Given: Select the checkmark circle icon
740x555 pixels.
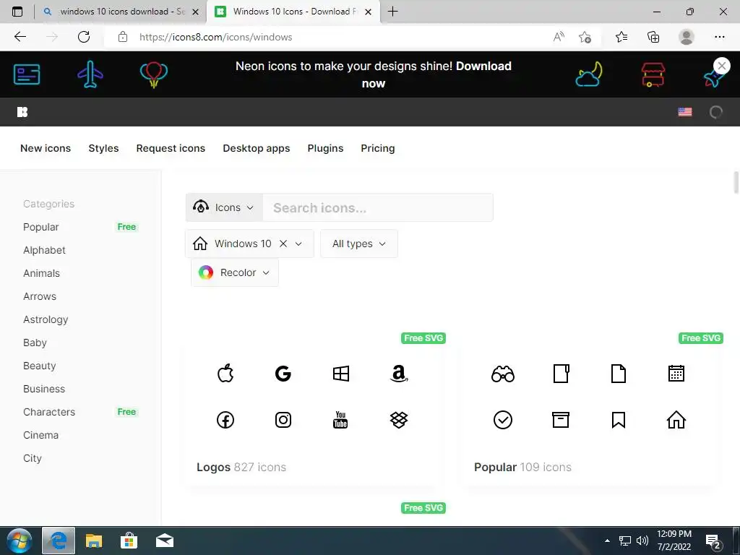Looking at the screenshot, I should [x=503, y=420].
